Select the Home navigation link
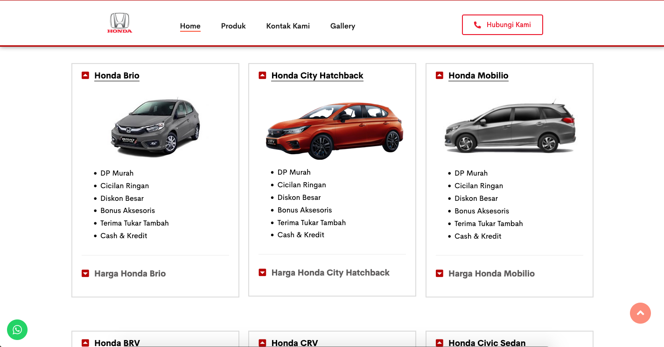 190,26
